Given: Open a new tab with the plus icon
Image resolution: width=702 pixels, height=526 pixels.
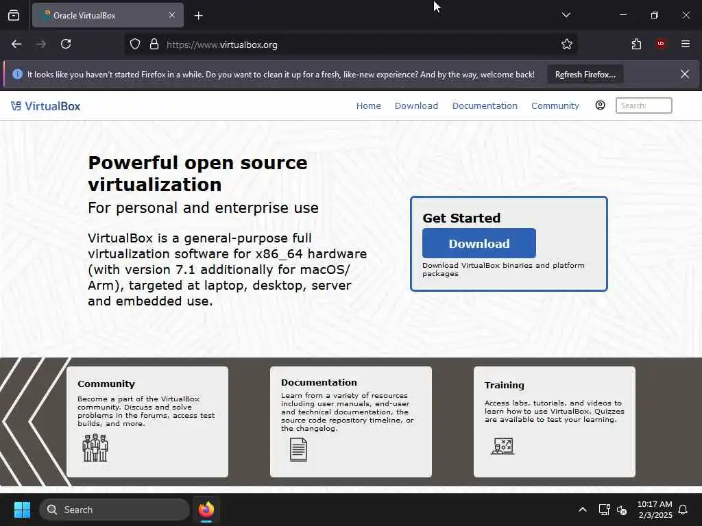Looking at the screenshot, I should click(198, 16).
